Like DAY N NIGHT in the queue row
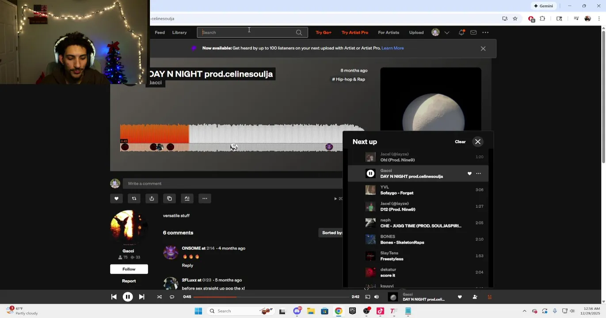606x318 pixels. point(469,174)
